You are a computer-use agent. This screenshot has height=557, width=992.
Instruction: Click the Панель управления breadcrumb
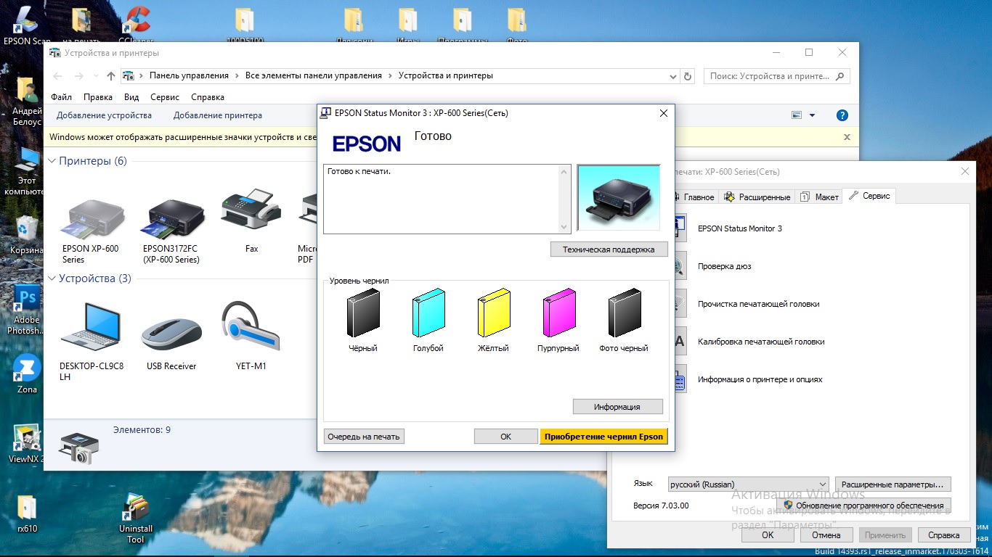[x=189, y=75]
